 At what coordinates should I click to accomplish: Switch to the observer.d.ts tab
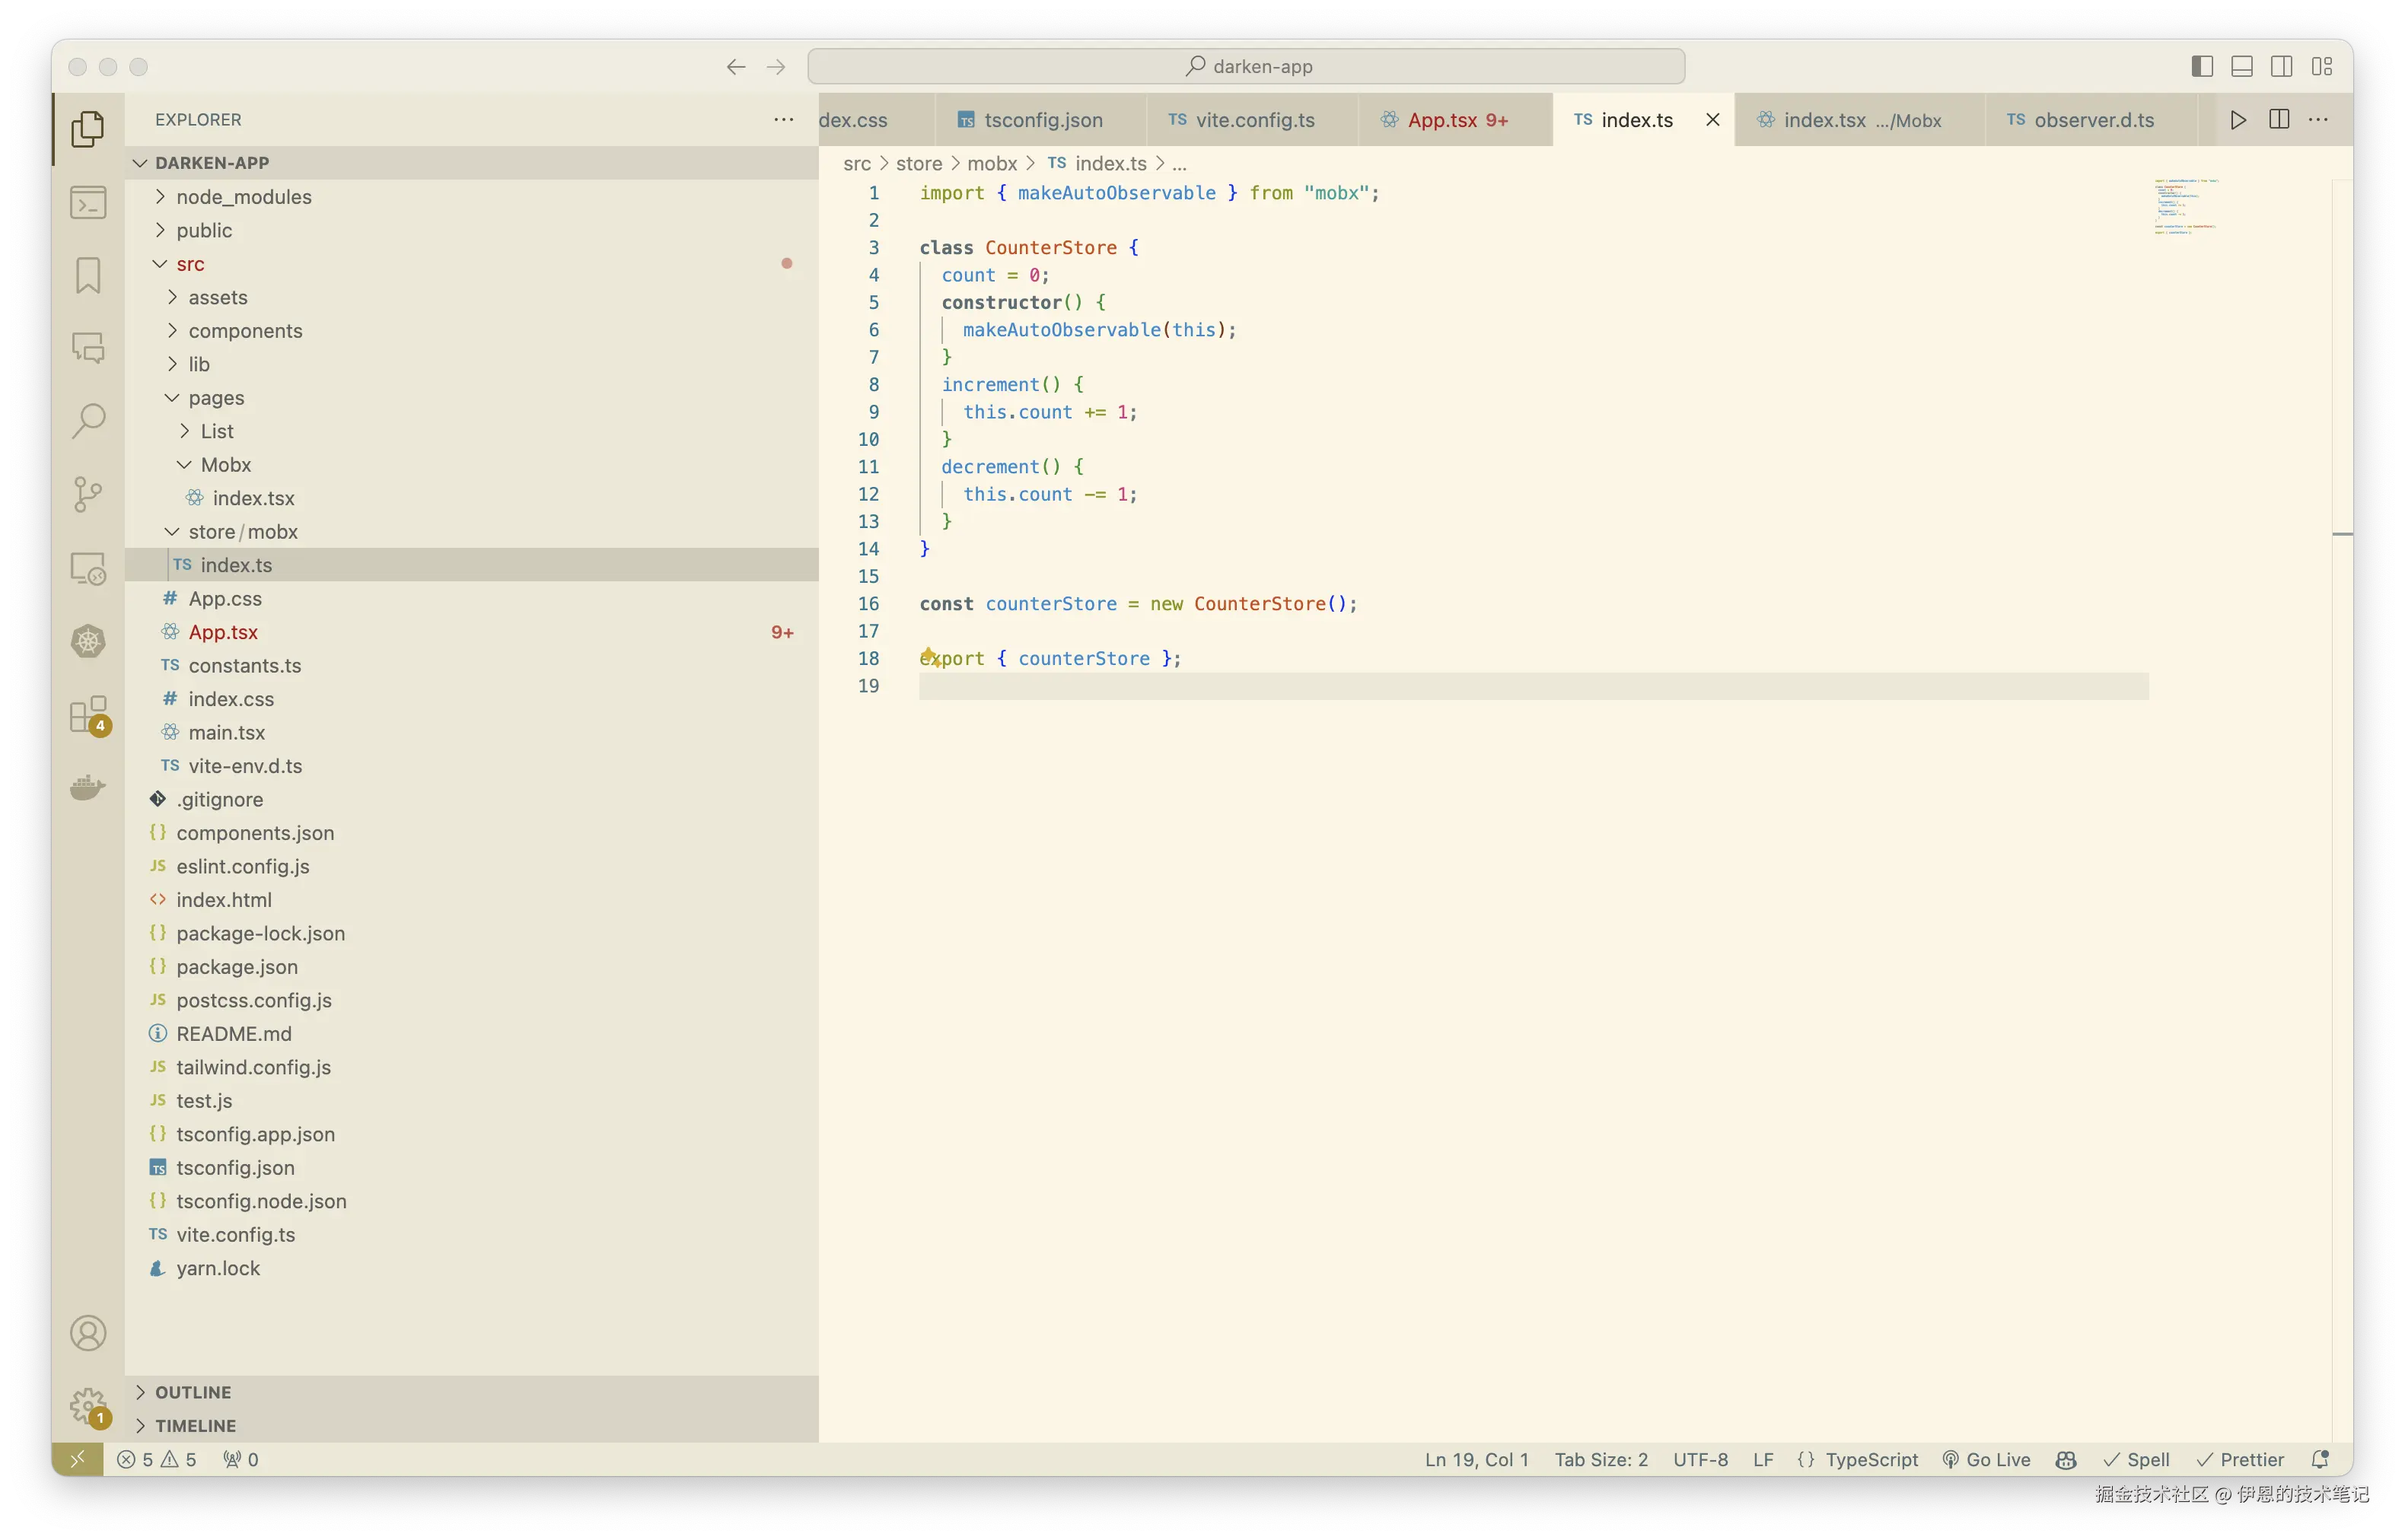tap(2091, 119)
